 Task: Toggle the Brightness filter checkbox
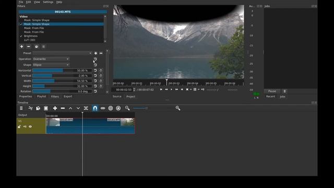(21, 36)
